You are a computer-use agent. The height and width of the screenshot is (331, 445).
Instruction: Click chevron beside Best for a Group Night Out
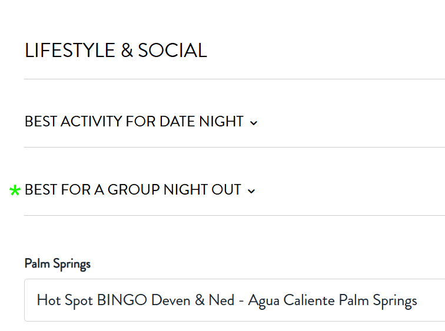[x=251, y=191]
